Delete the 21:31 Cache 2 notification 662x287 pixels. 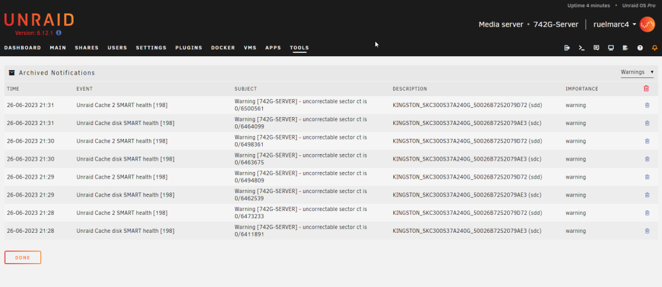[x=647, y=105]
